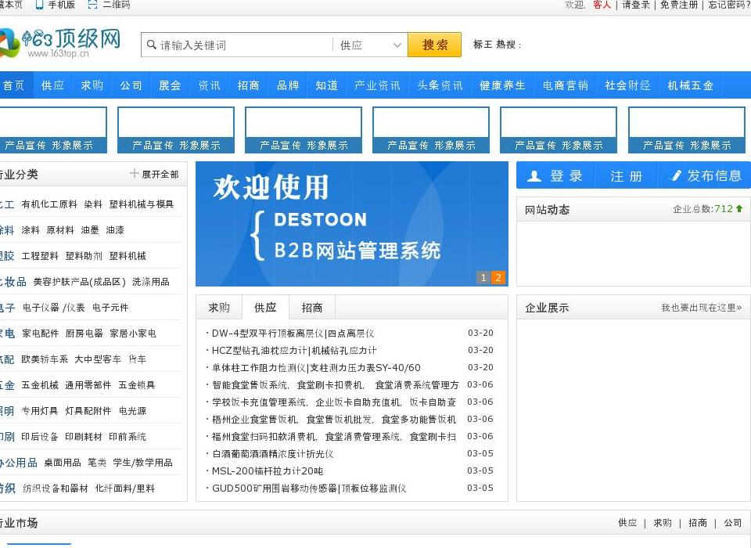This screenshot has width=751, height=548.
Task: Click the 登录 user icon button
Action: [555, 176]
